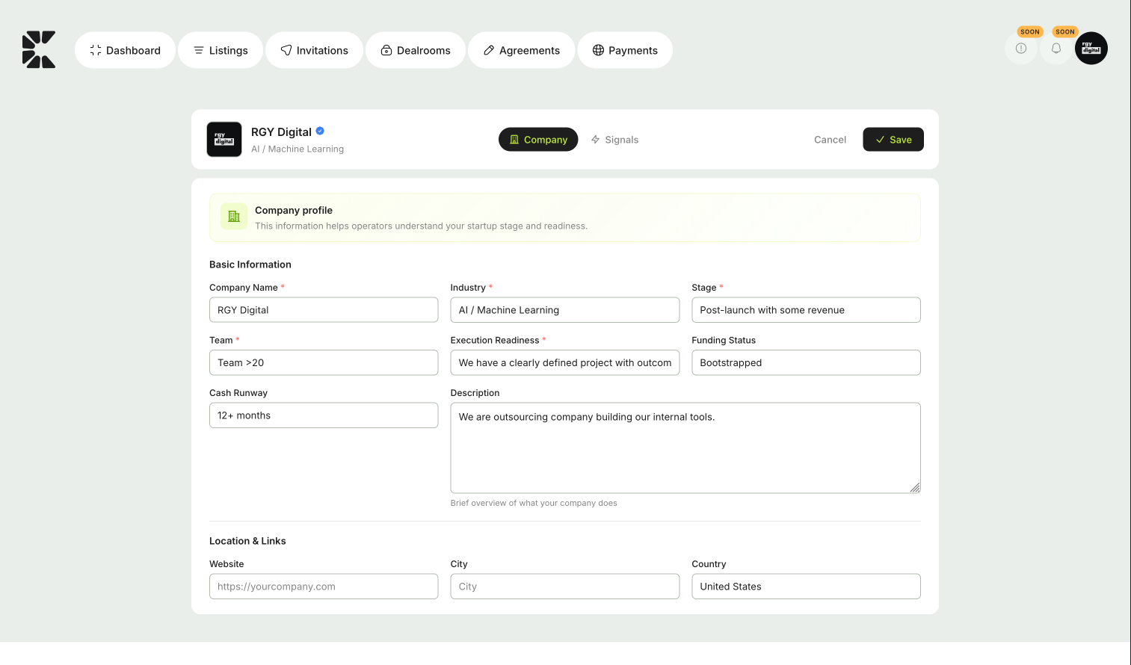Switch to the Signals tab
This screenshot has height=665, width=1131.
614,139
